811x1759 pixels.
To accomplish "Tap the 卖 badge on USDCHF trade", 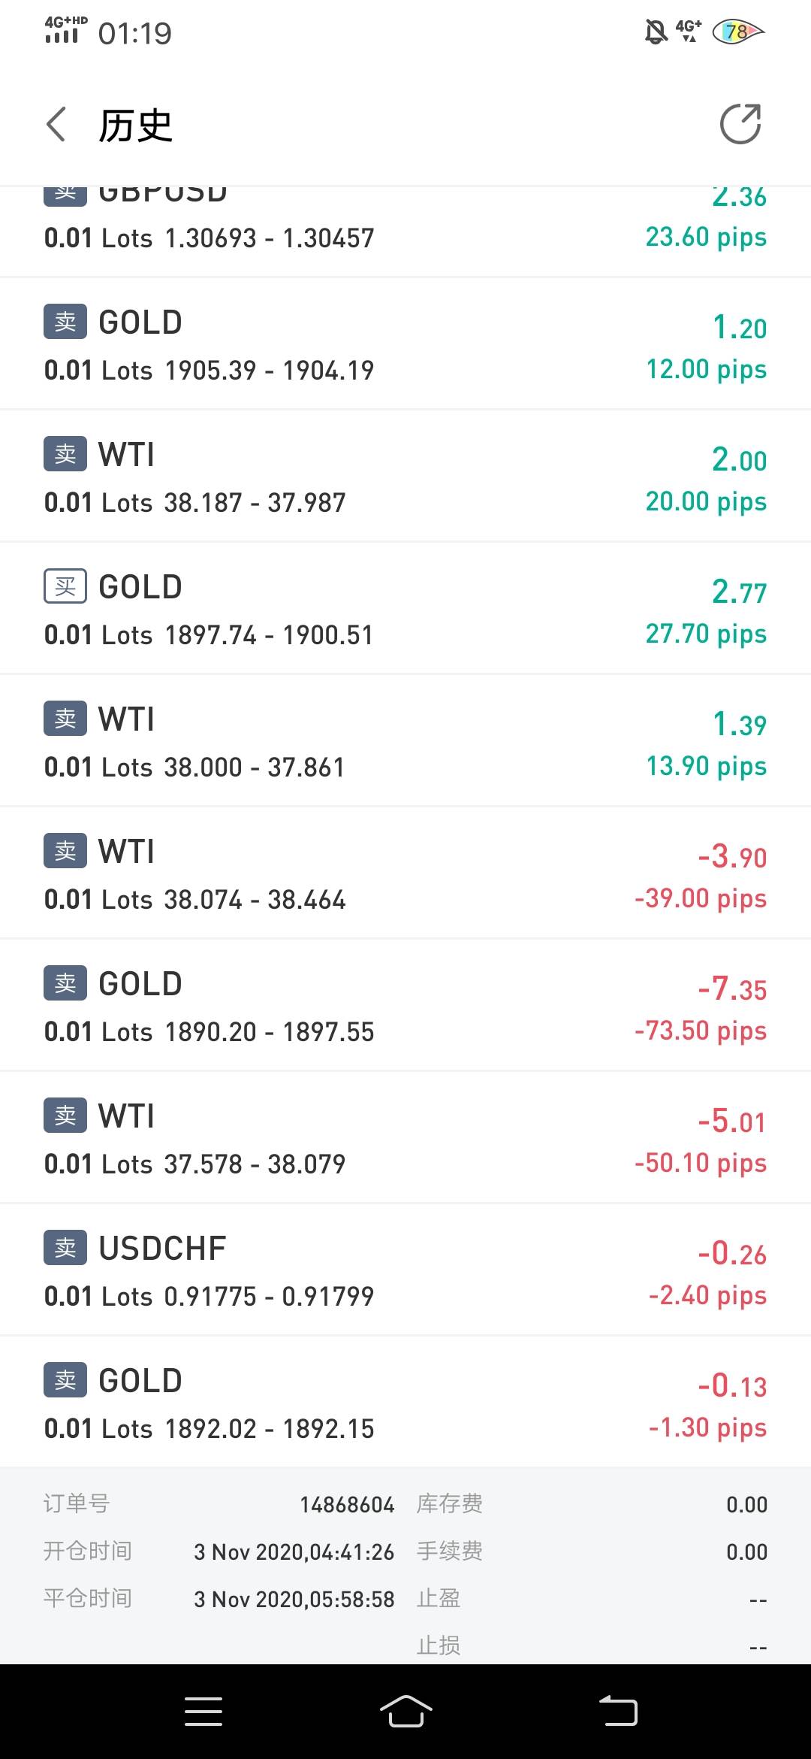I will (x=65, y=1248).
